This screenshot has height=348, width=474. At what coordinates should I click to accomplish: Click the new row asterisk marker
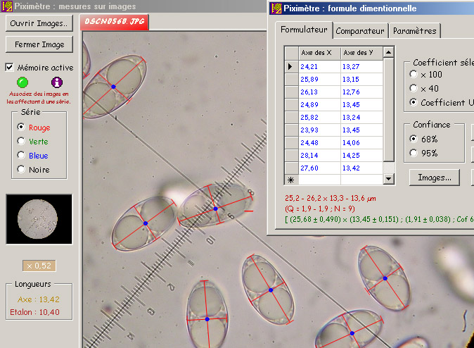[x=290, y=180]
